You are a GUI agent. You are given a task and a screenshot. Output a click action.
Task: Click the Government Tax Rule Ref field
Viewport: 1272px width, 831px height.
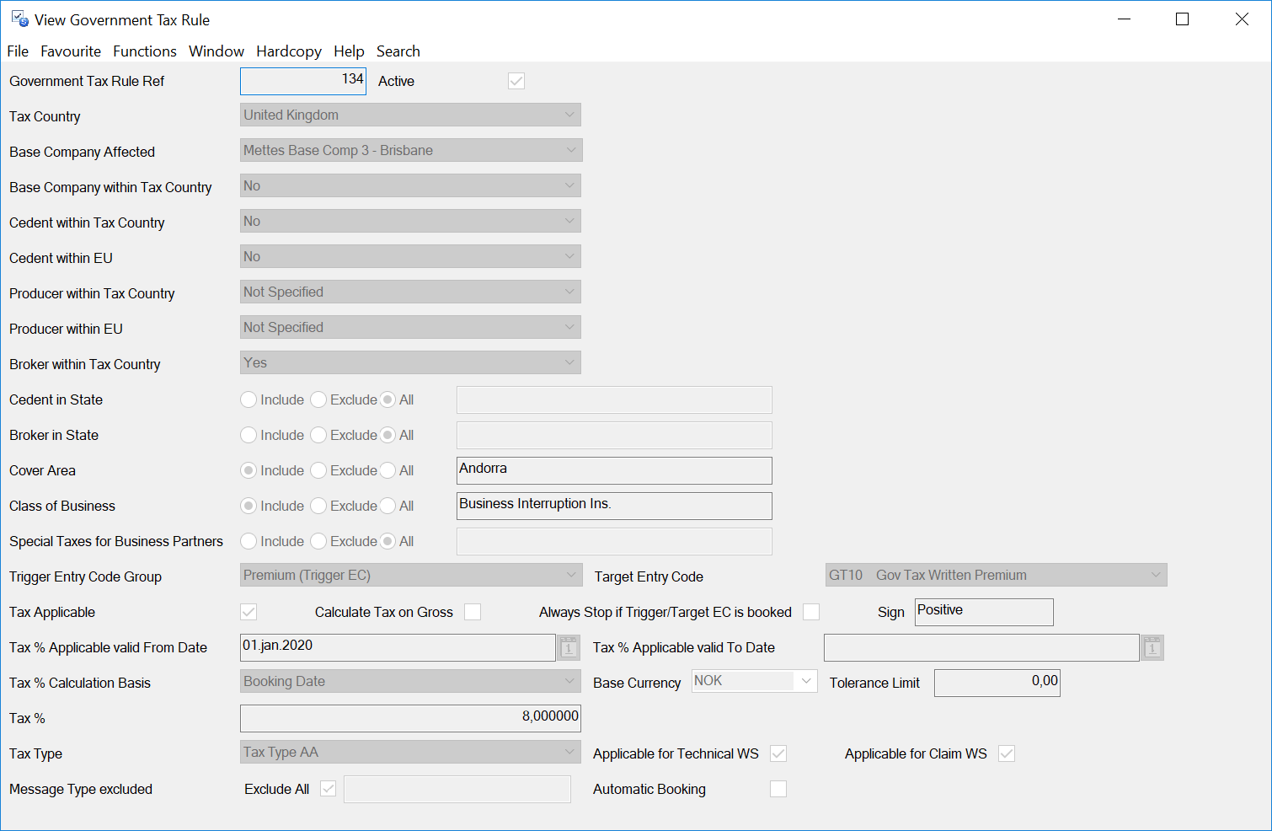tap(303, 81)
